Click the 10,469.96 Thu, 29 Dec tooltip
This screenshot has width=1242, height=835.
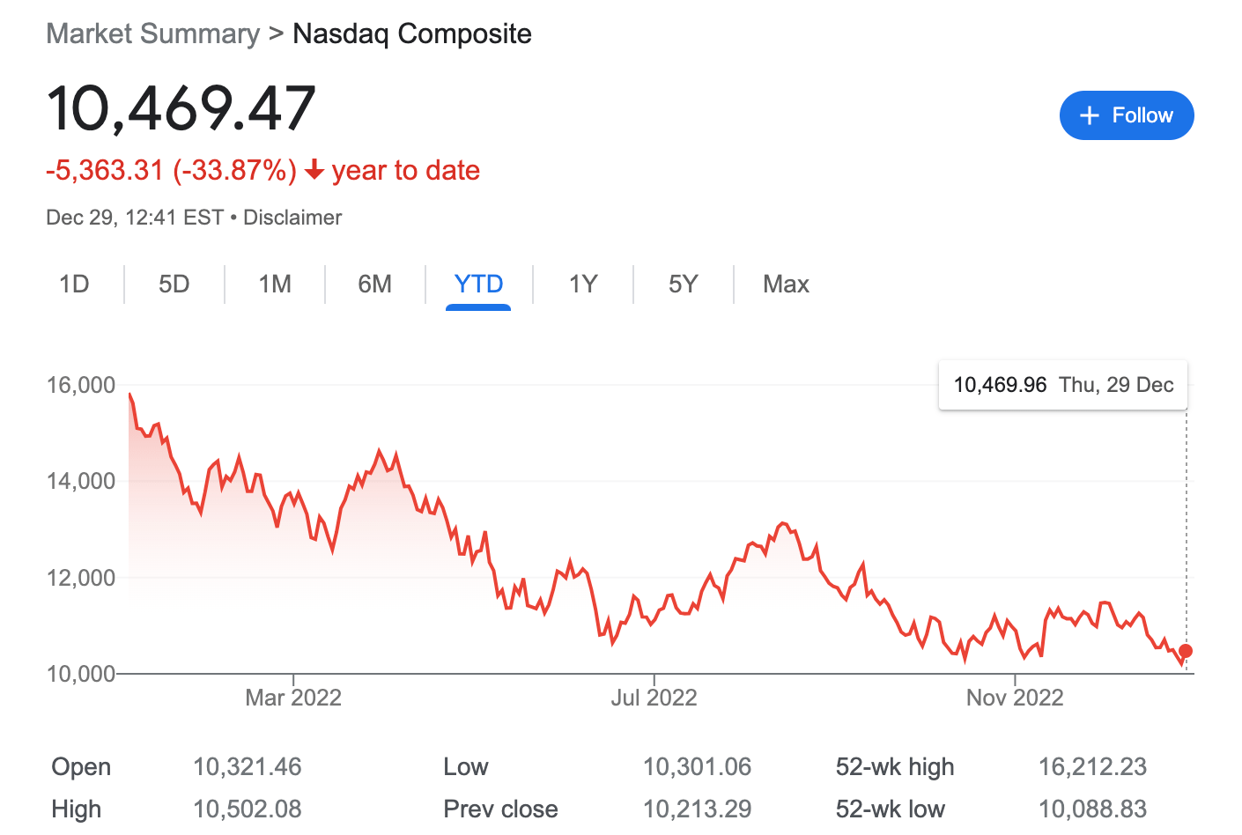click(x=1063, y=385)
